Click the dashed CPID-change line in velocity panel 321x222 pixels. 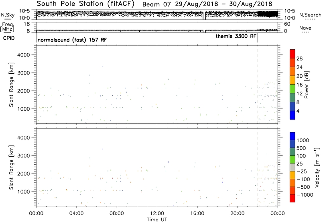[x=258, y=168]
